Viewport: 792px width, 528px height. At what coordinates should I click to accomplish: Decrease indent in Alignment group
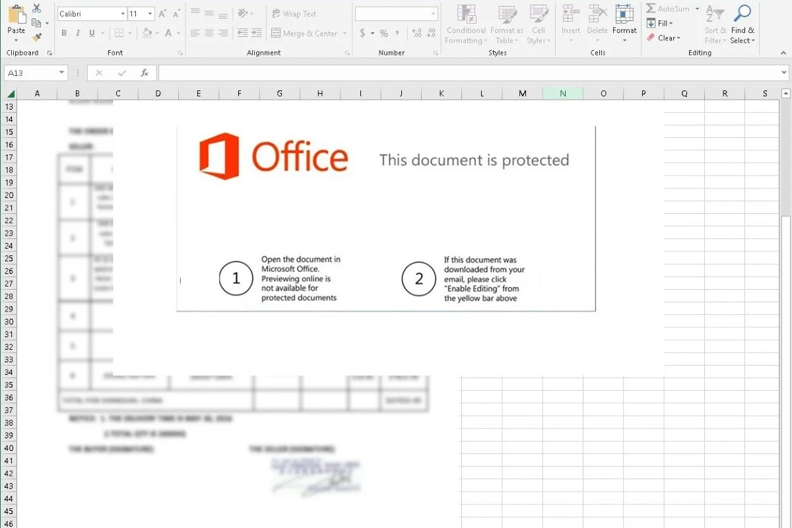pyautogui.click(x=242, y=33)
